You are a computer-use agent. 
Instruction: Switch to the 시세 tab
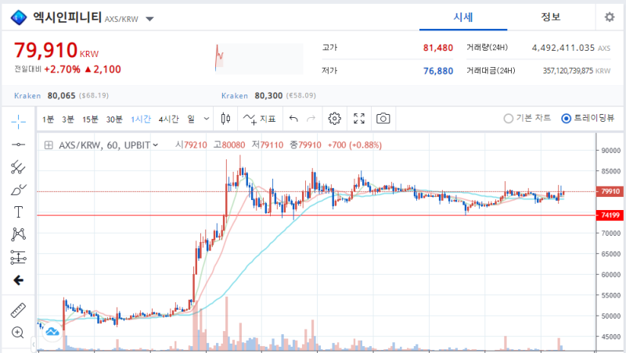point(463,17)
